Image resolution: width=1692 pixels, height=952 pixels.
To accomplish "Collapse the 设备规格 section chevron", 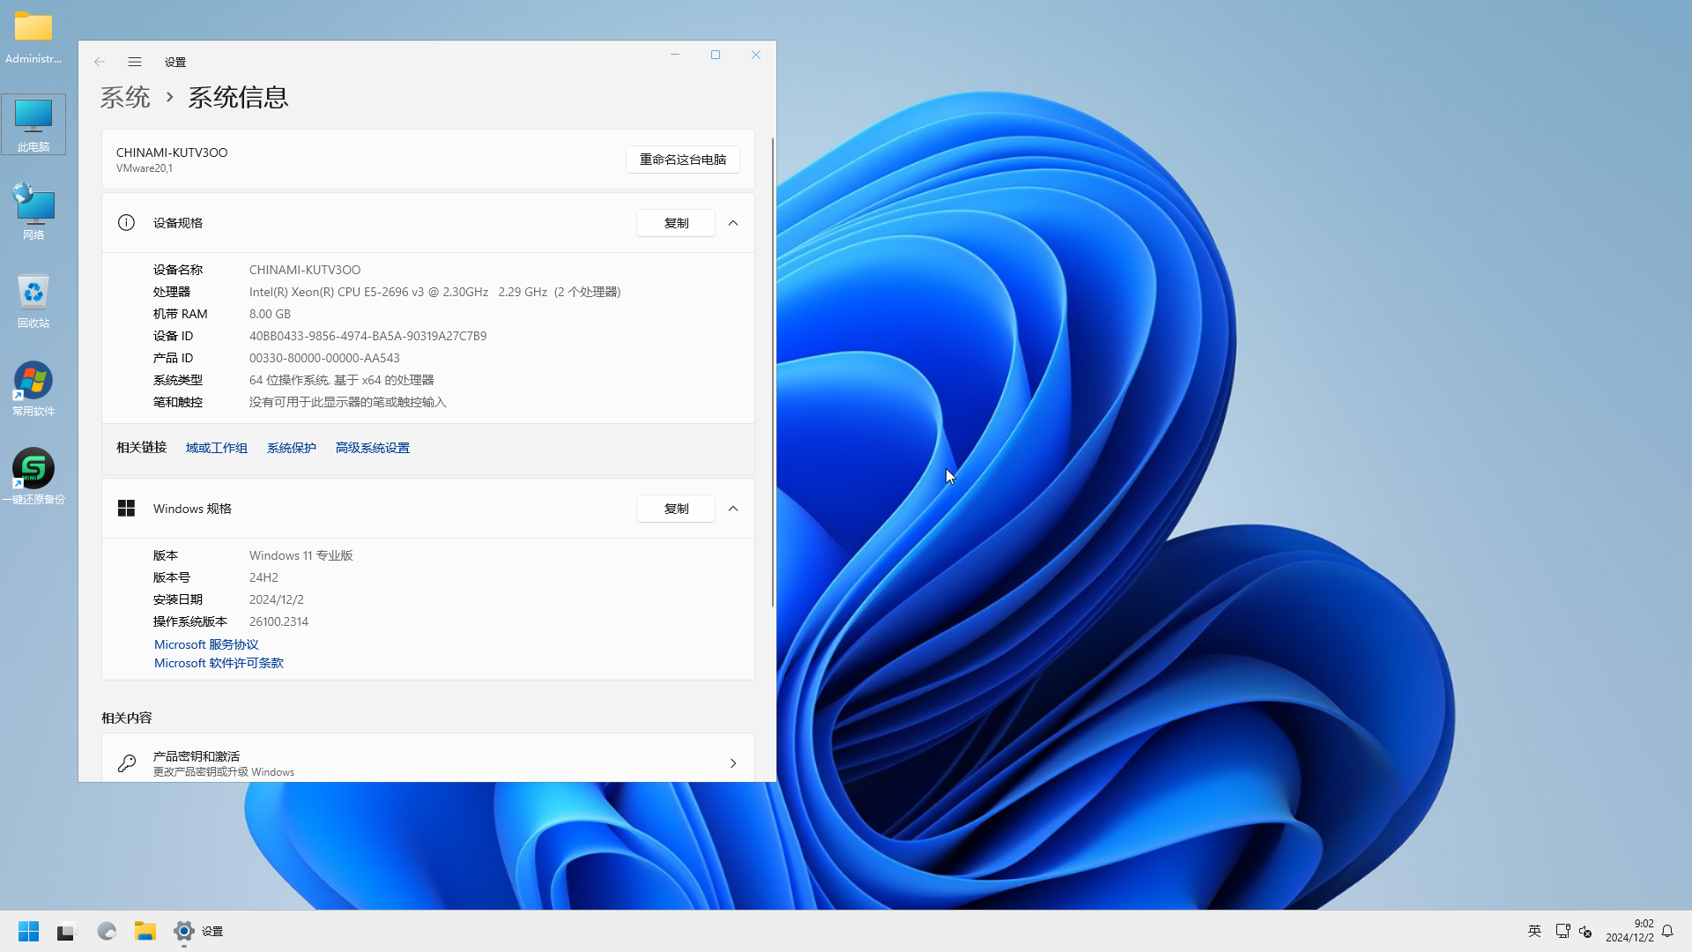I will click(733, 223).
